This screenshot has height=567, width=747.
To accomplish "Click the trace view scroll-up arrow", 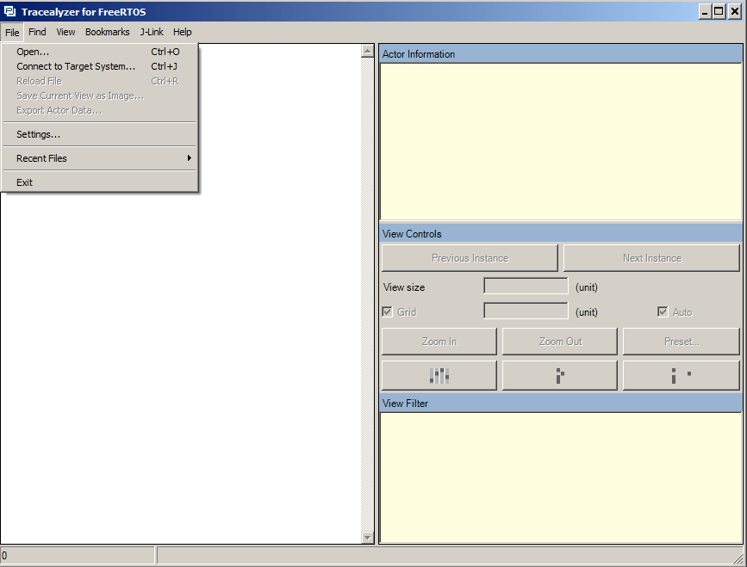I will click(367, 51).
